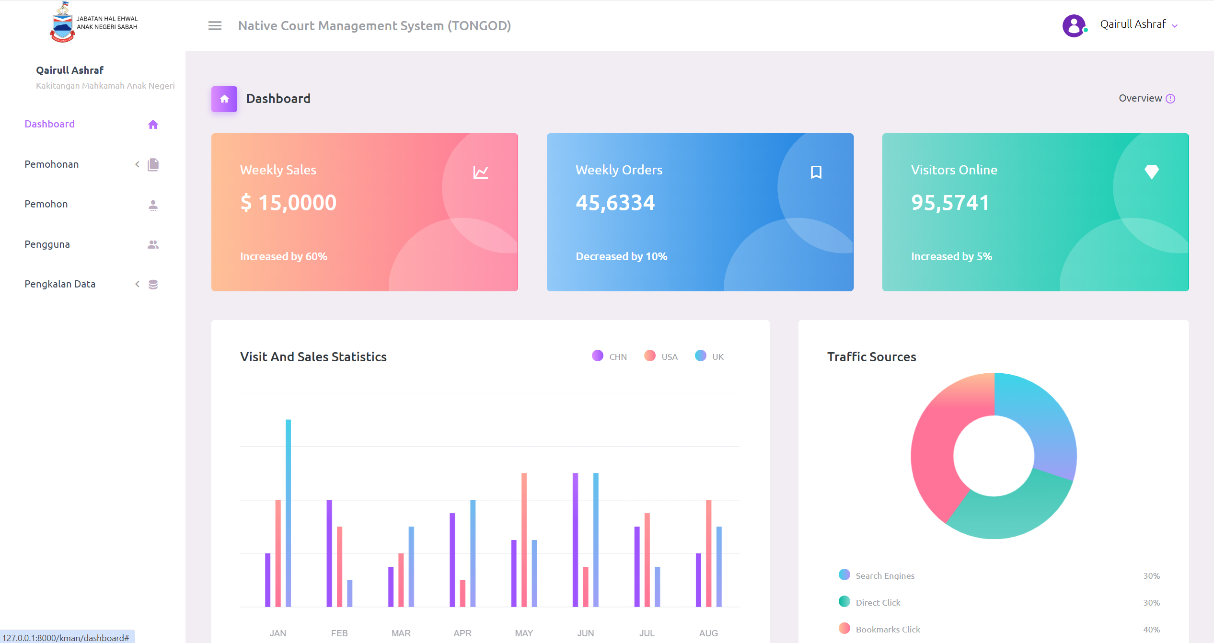Click the Pemohonan documents icon in sidebar

(153, 164)
